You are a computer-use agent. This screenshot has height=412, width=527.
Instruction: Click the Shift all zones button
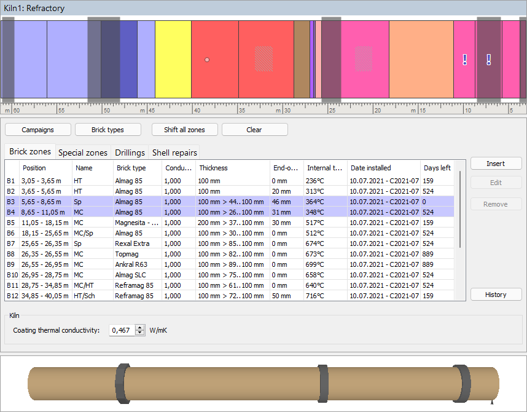click(184, 130)
